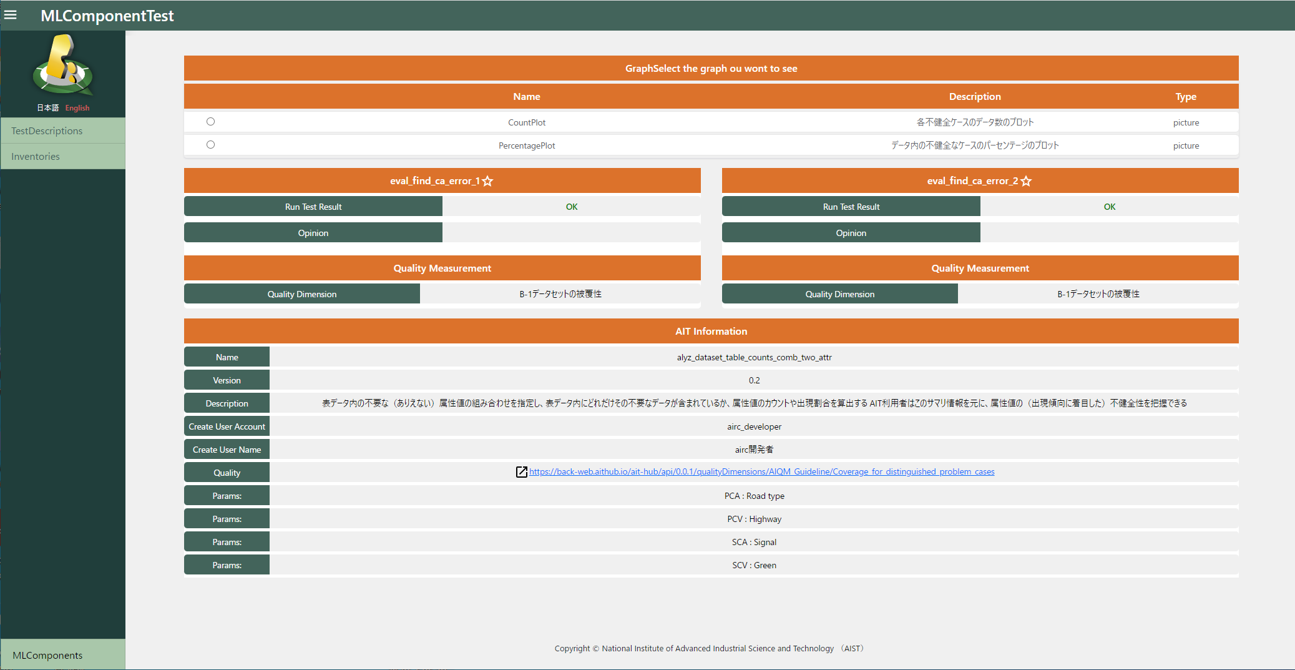Select the CountPlot radio button
Screen dimensions: 1295x670
point(210,122)
